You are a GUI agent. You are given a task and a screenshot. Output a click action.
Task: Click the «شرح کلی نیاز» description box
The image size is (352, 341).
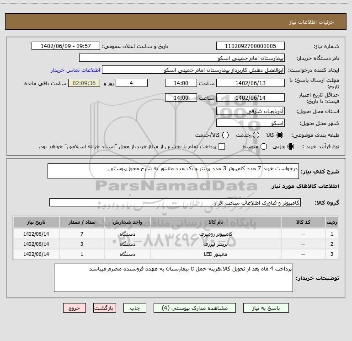click(174, 172)
